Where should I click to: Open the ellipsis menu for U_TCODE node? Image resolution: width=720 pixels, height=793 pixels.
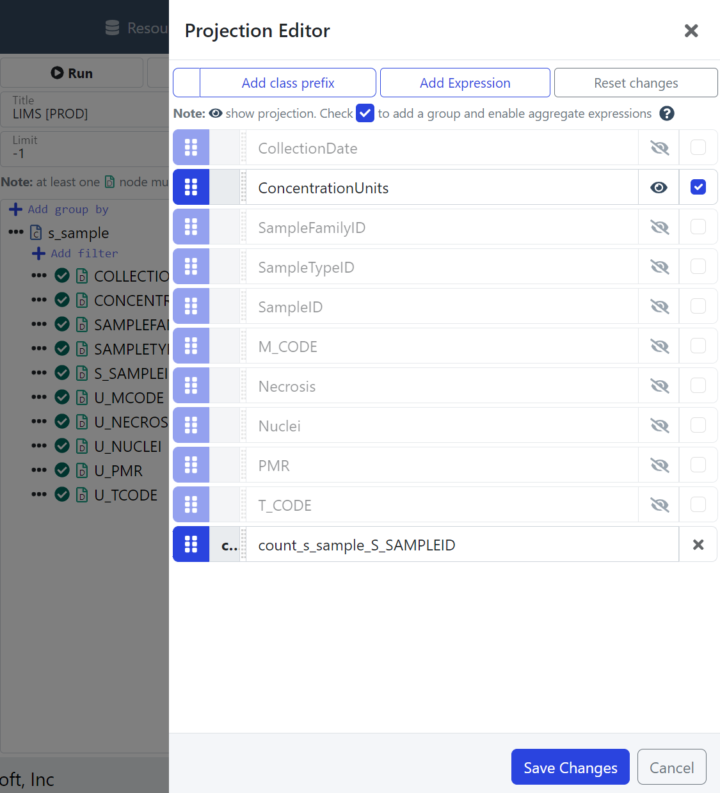pos(39,495)
